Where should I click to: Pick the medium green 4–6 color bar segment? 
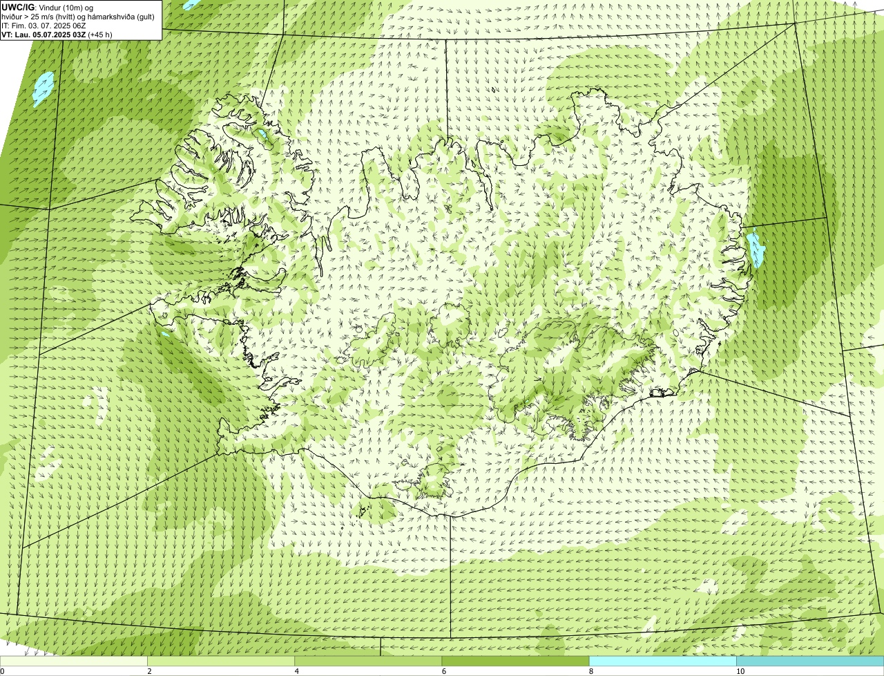(x=368, y=661)
